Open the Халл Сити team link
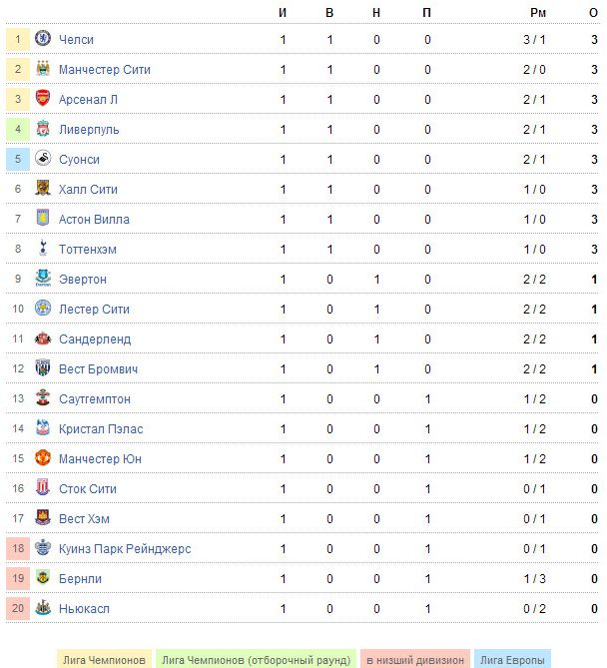The height and width of the screenshot is (668, 607). [x=88, y=189]
